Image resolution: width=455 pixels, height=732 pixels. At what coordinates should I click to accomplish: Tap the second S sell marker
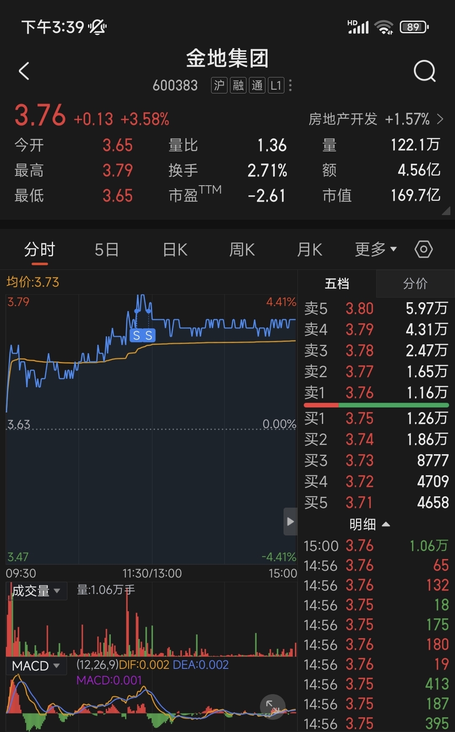149,335
